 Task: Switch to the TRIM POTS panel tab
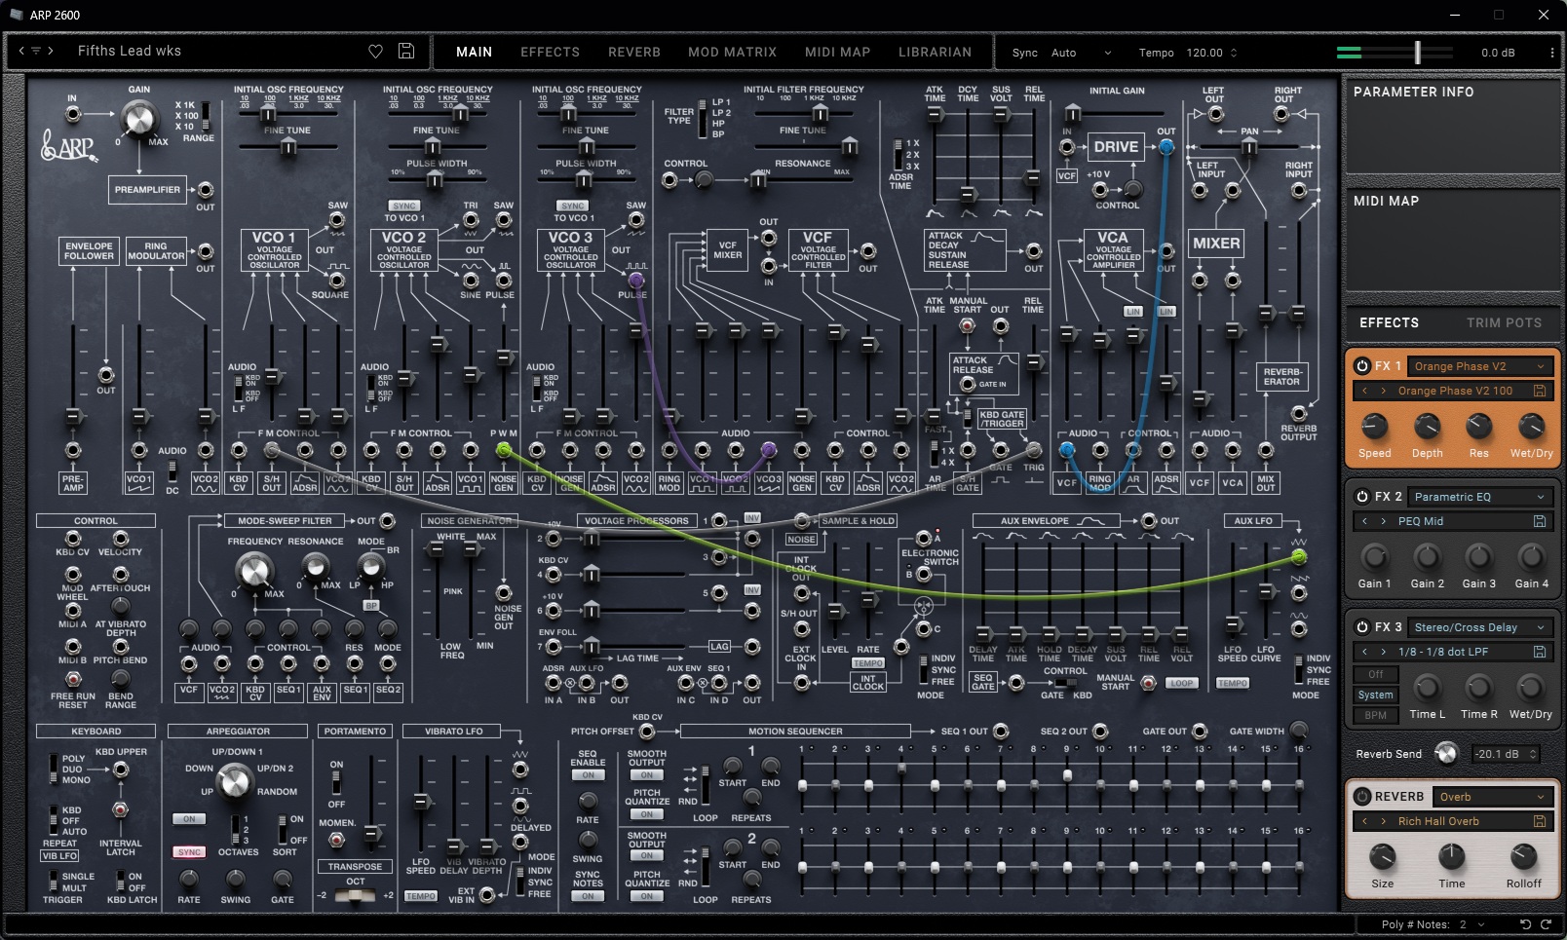click(x=1504, y=322)
